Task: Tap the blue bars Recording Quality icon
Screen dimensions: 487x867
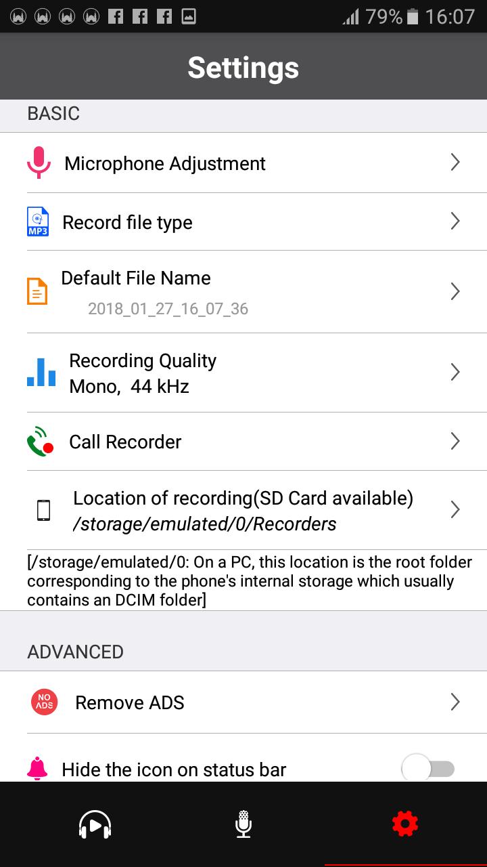Action: (41, 373)
